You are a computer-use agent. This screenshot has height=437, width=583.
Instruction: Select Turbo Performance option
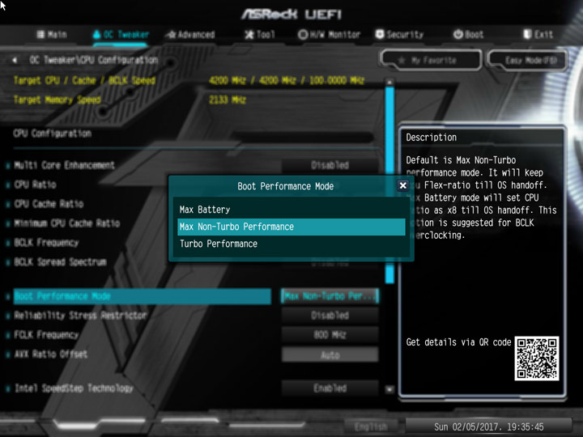click(x=291, y=244)
